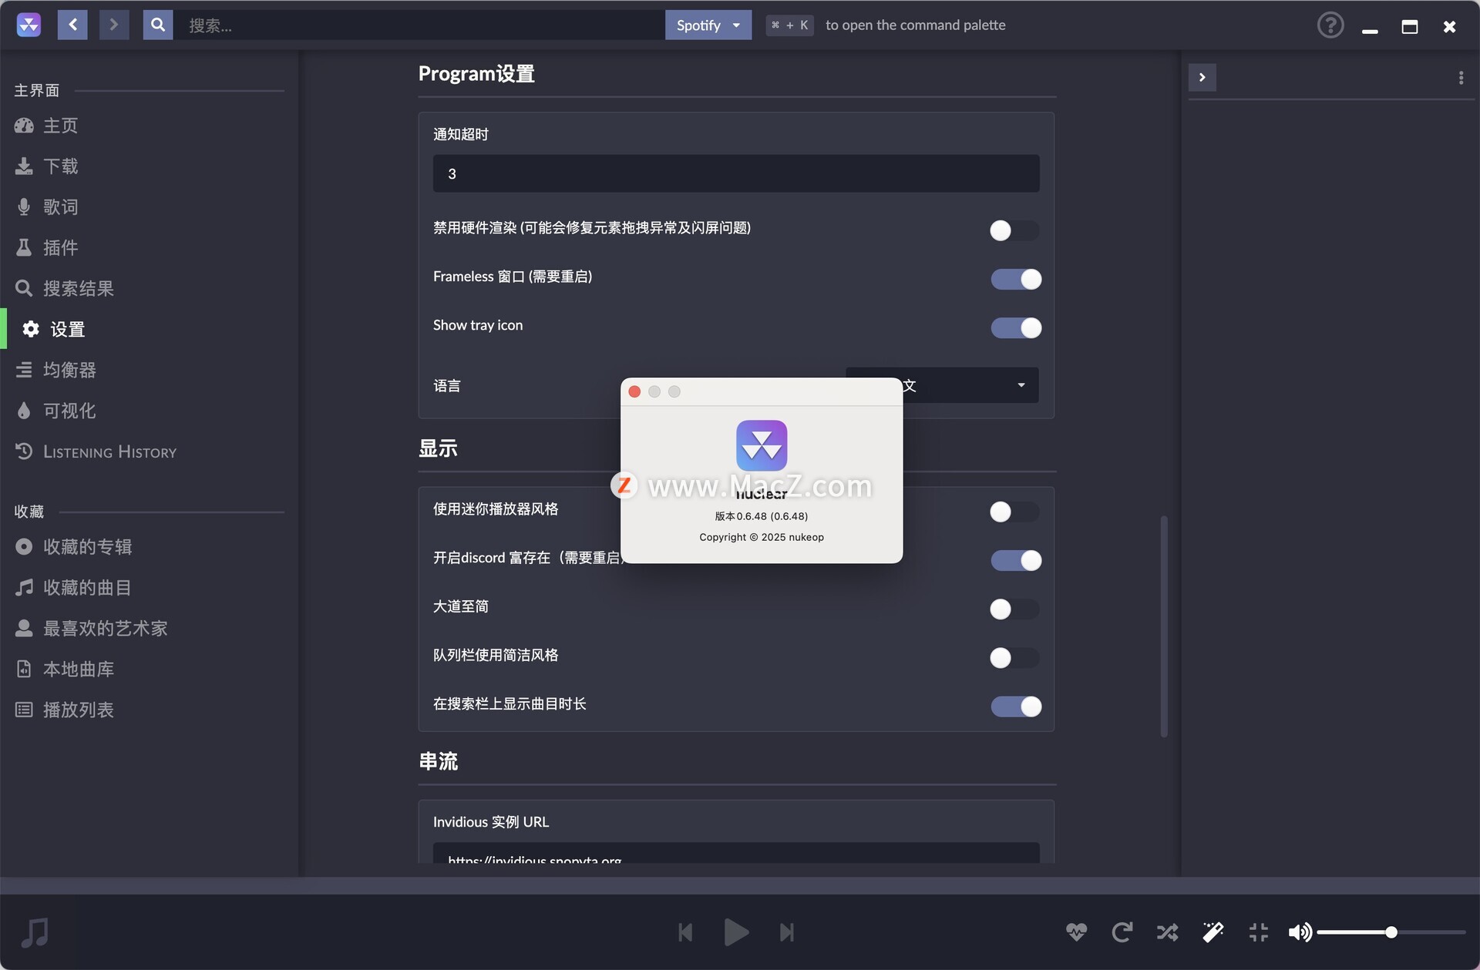Open Listening History in sidebar
Viewport: 1480px width, 970px height.
point(96,452)
